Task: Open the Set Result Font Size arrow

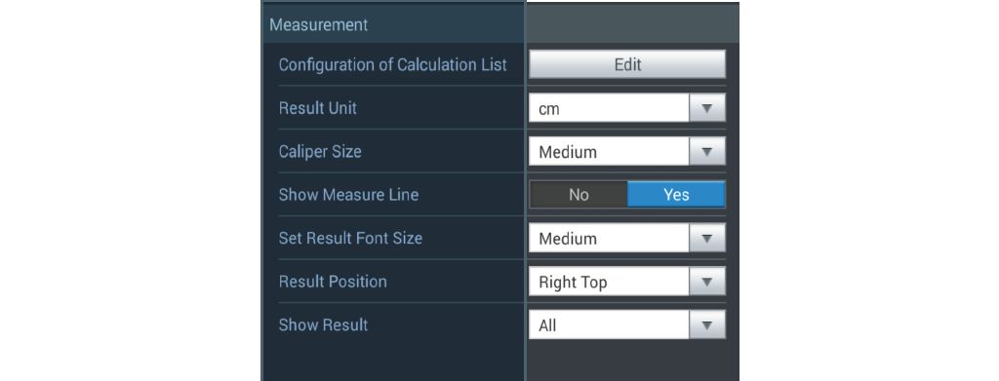Action: point(706,238)
